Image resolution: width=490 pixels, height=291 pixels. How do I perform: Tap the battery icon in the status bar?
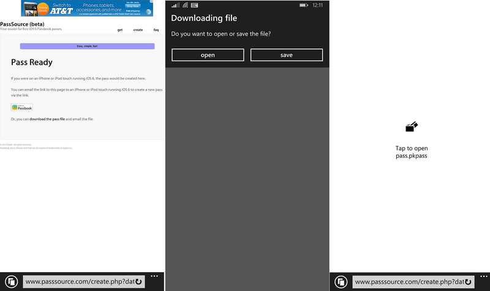[303, 5]
